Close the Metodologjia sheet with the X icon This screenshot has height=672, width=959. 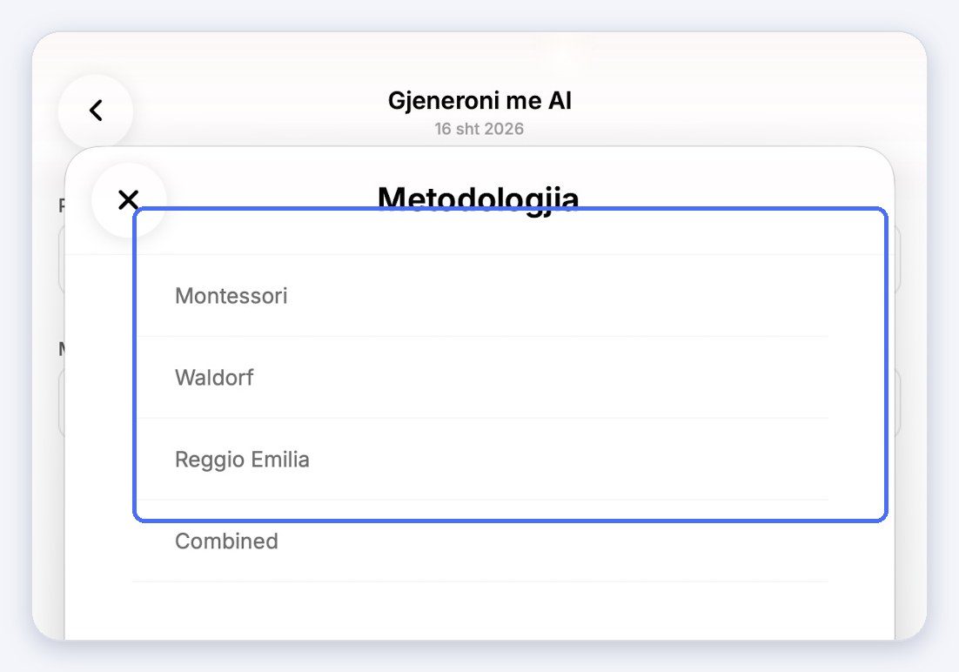[x=129, y=199]
